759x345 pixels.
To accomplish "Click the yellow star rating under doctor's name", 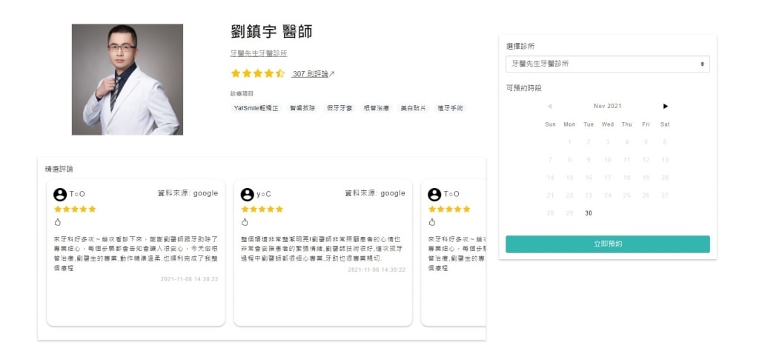I will (257, 73).
